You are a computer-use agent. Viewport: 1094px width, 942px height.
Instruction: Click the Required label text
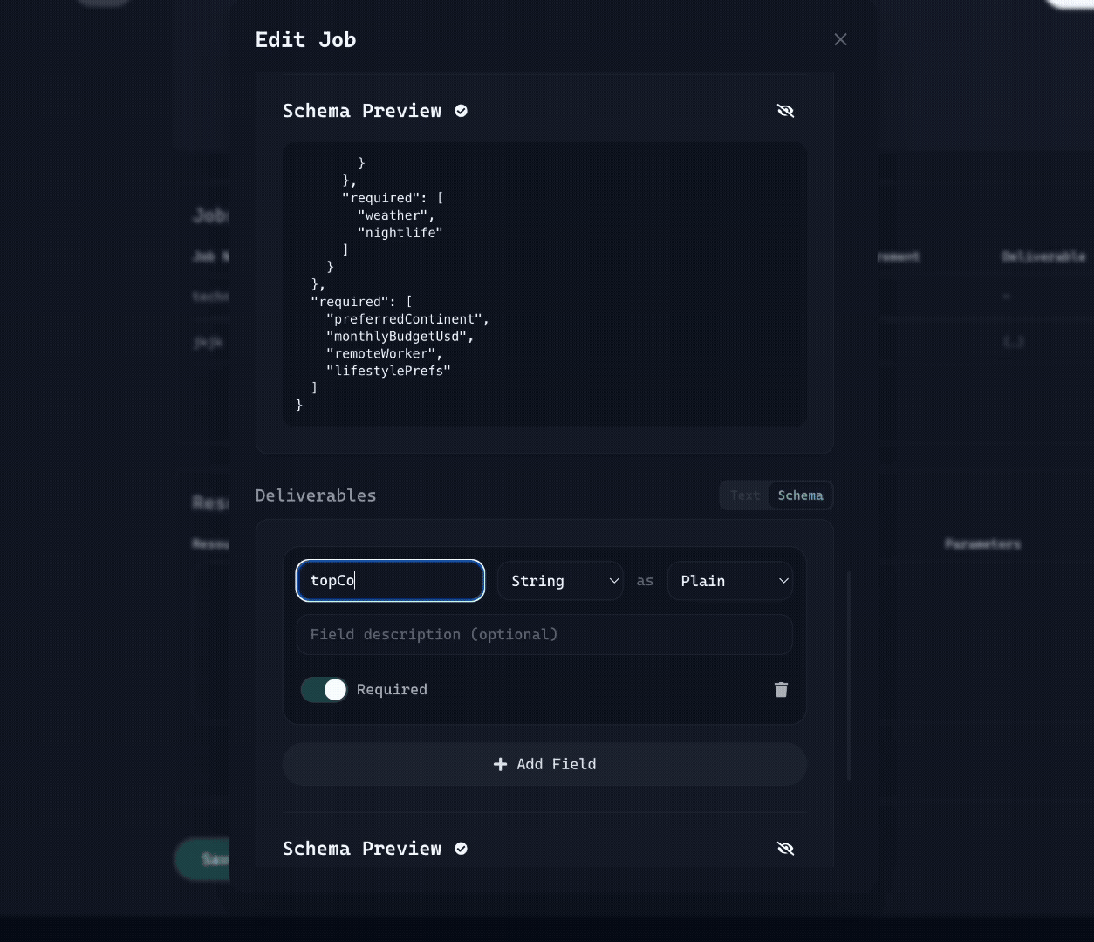[x=392, y=690]
